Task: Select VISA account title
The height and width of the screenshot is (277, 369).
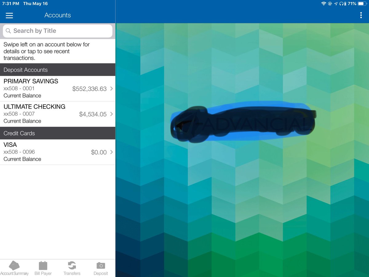Action: click(10, 145)
